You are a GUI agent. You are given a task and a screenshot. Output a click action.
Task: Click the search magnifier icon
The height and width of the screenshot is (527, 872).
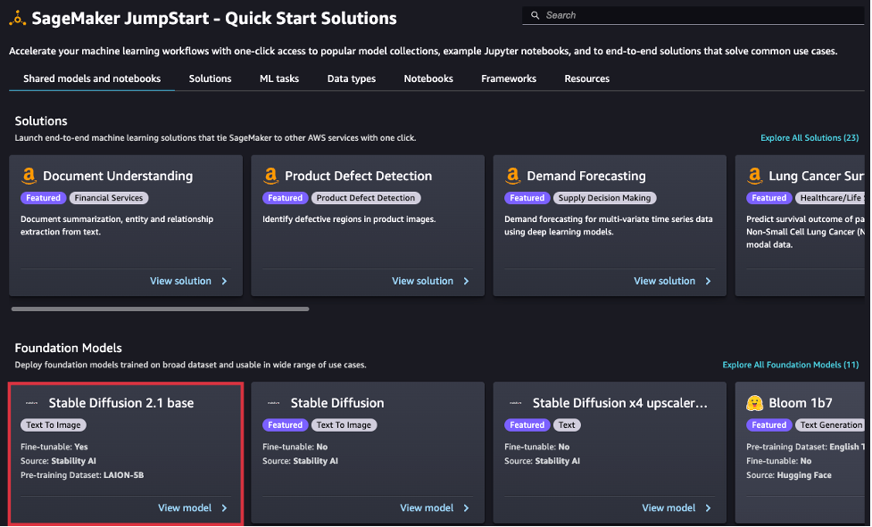point(536,15)
